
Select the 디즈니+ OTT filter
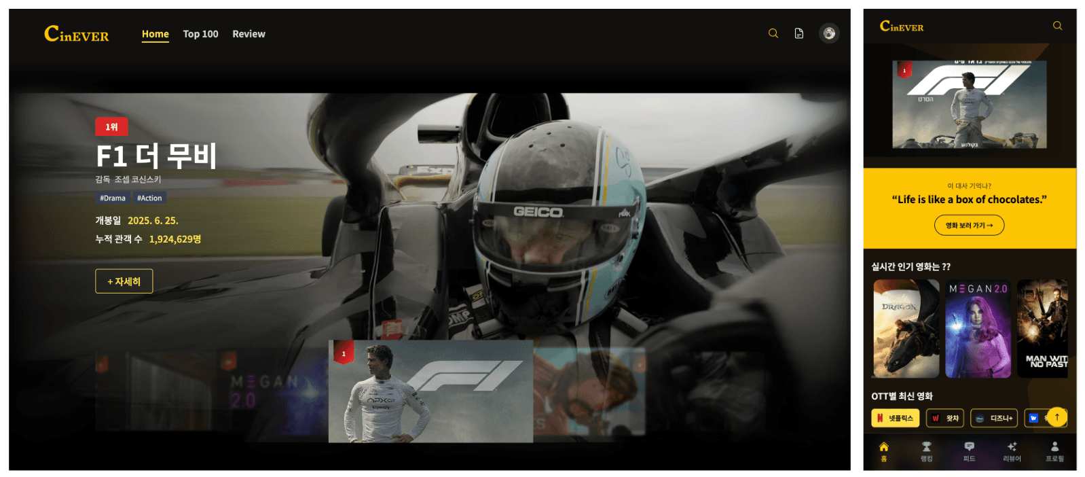(994, 418)
